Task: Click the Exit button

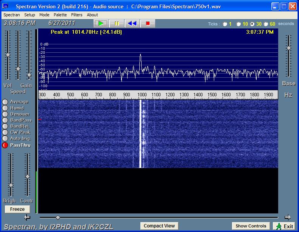Action: [x=284, y=226]
